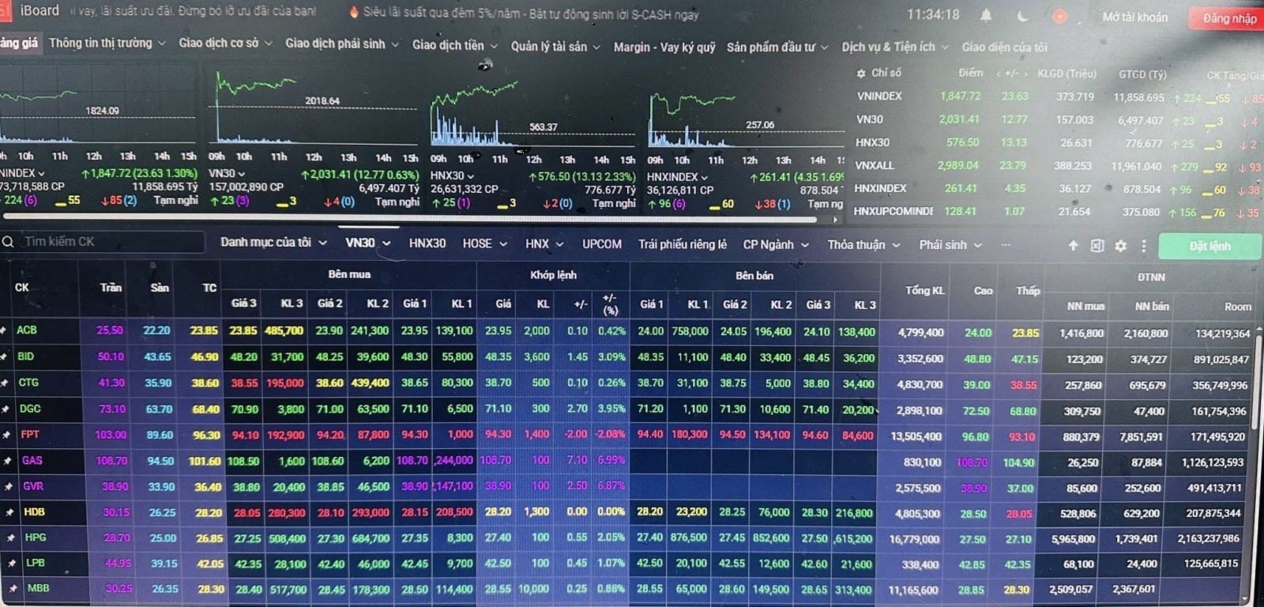Expand the Danh mục của tôi dropdown

pos(322,243)
